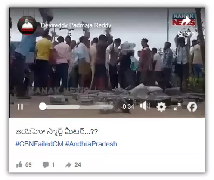This screenshot has width=214, height=180.
Task: Click the Share arrow icon
Action: pyautogui.click(x=187, y=20)
